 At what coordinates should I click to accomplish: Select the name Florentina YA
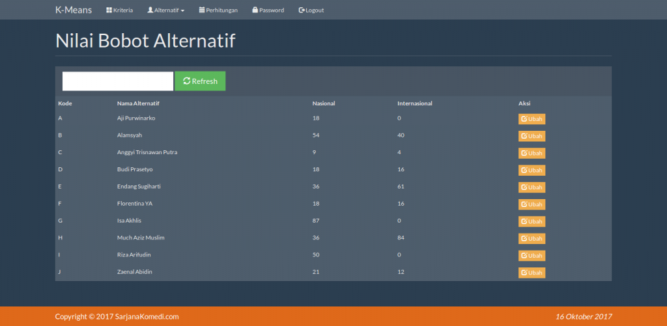(134, 204)
